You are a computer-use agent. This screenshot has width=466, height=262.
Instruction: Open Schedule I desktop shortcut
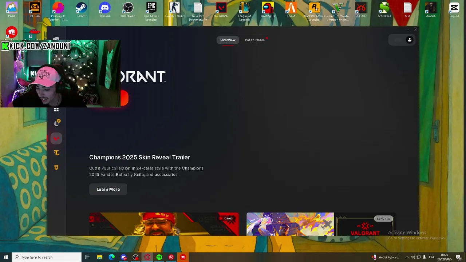pyautogui.click(x=384, y=10)
